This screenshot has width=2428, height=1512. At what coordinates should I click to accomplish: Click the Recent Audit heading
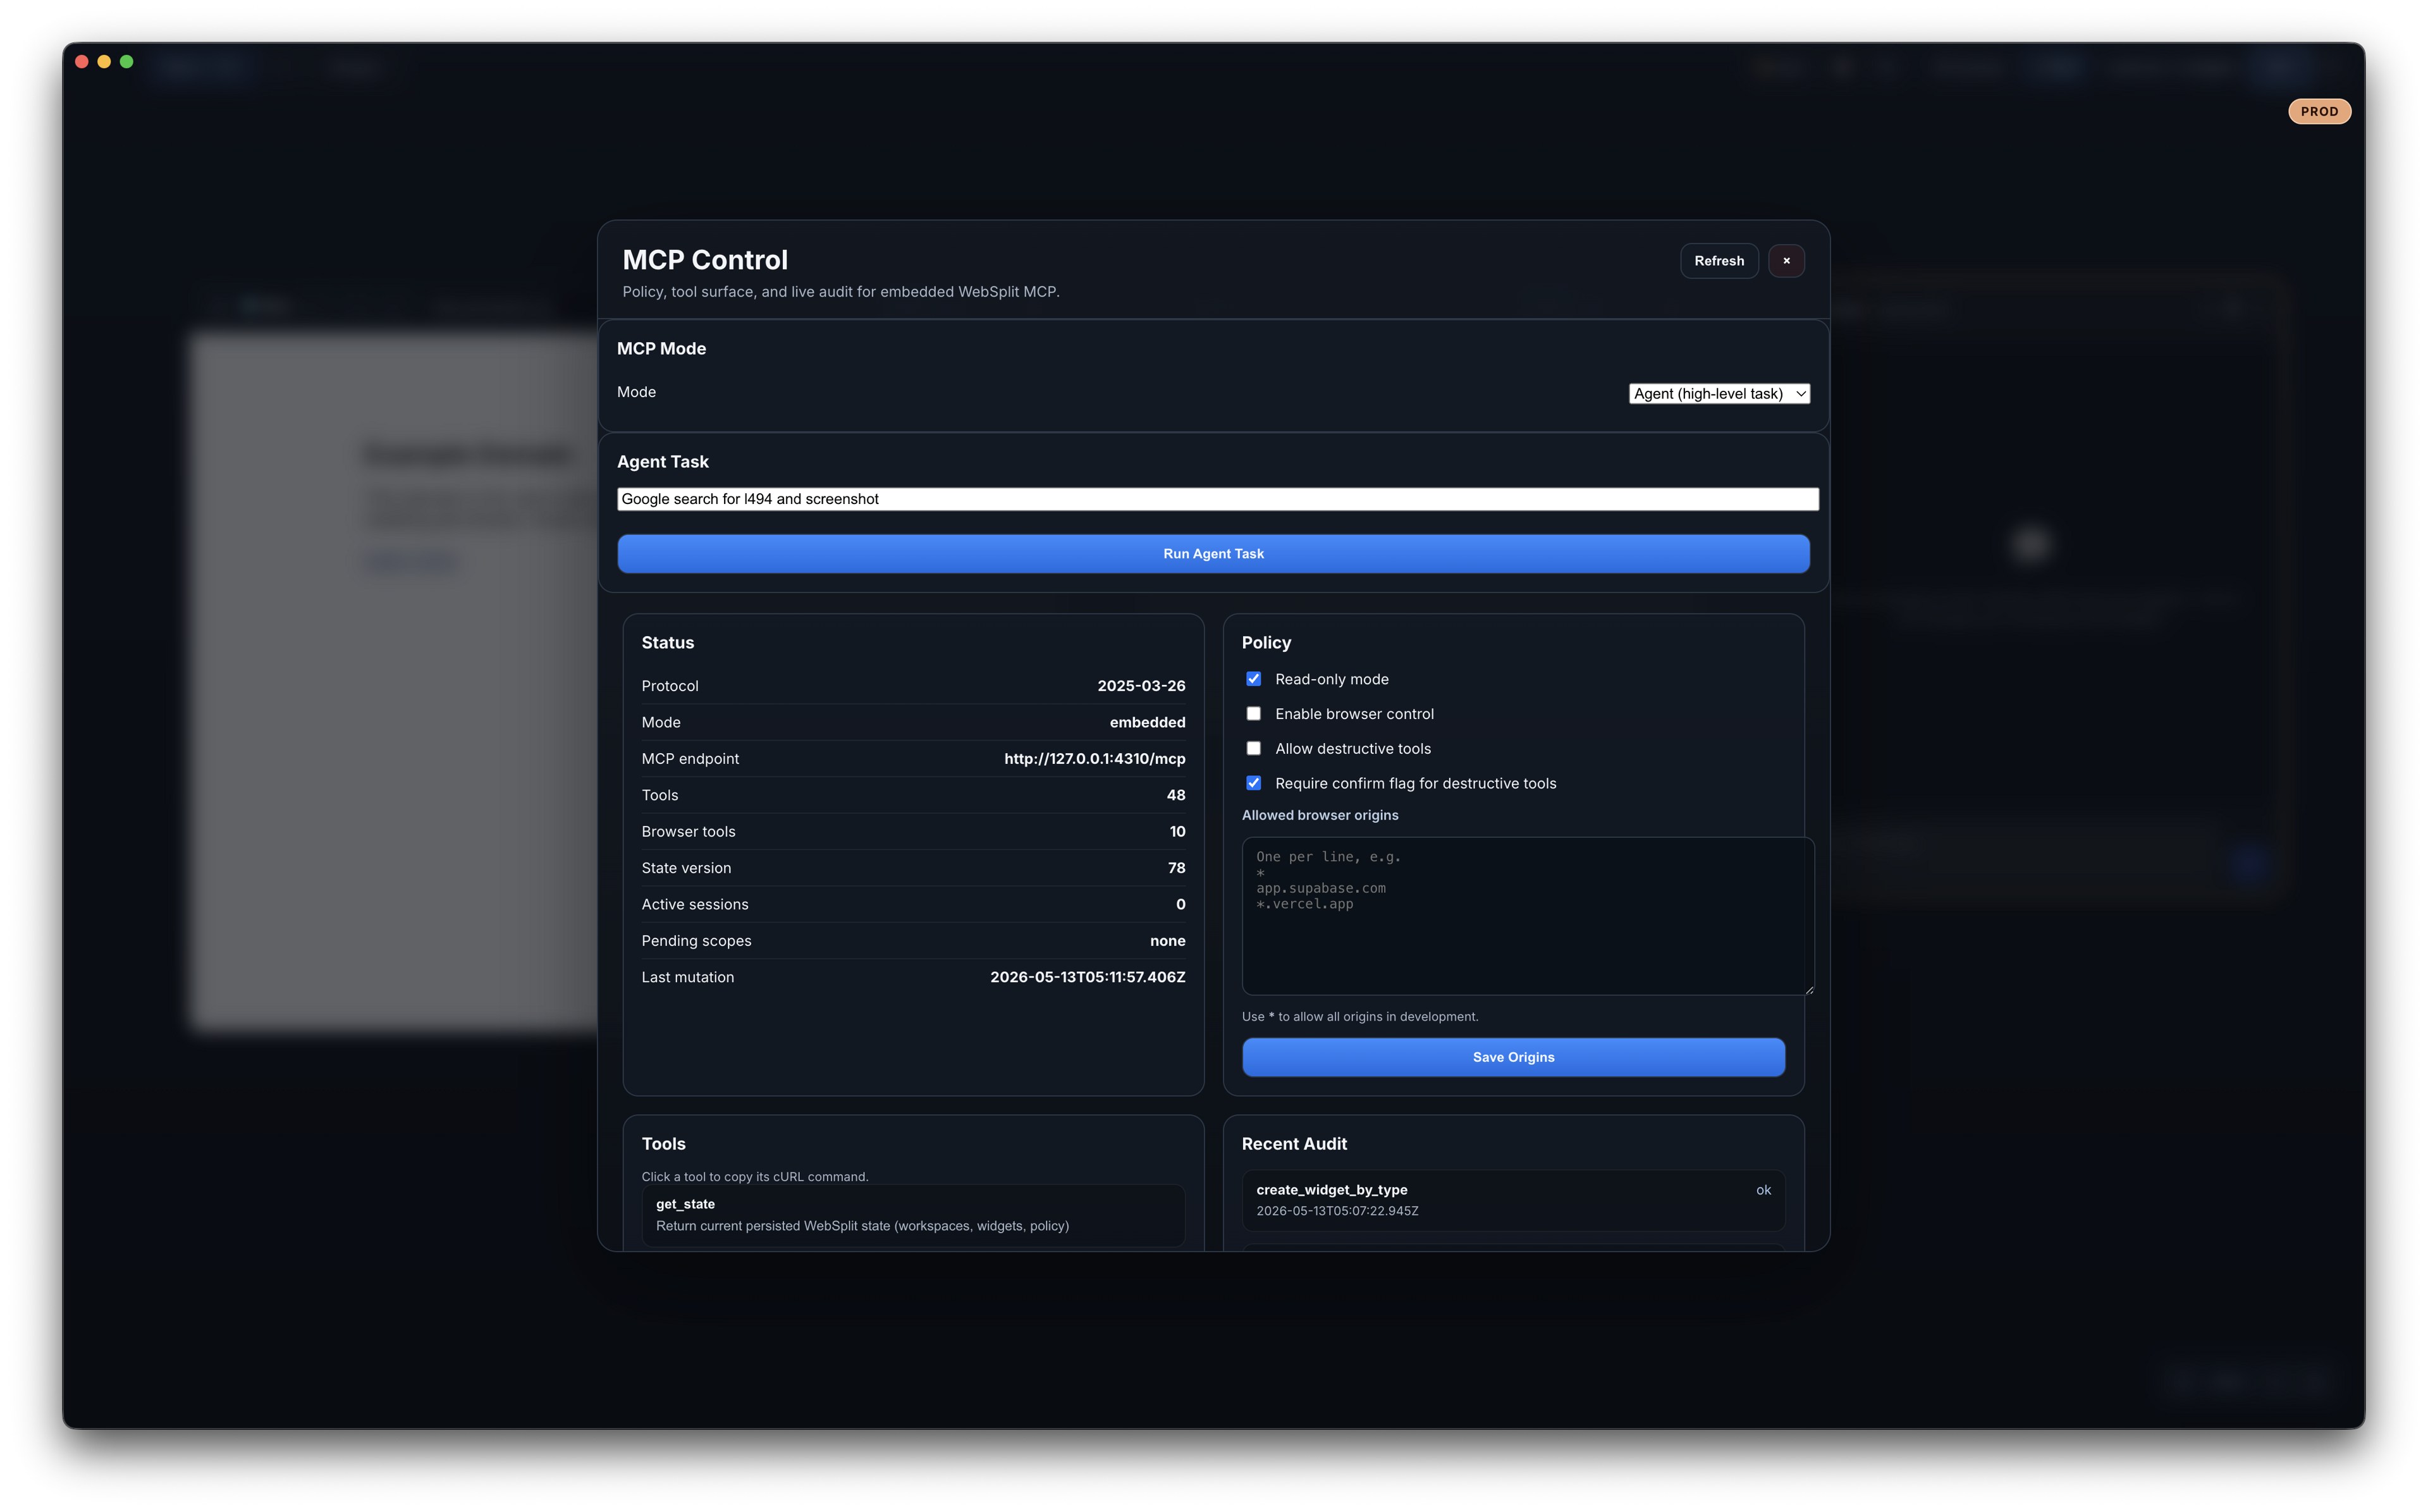click(1294, 1144)
